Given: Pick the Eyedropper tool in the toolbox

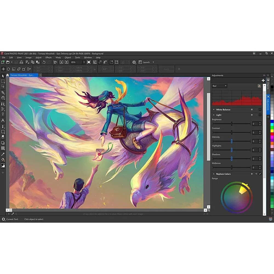Looking at the screenshot, I should click(3, 154).
